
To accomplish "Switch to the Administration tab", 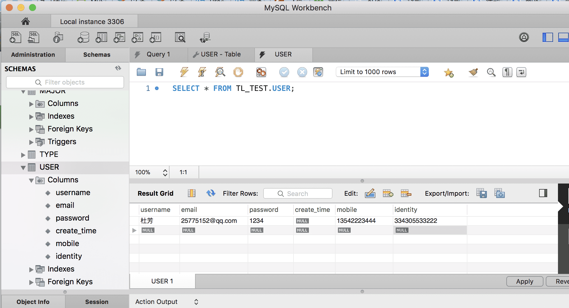I will click(33, 55).
